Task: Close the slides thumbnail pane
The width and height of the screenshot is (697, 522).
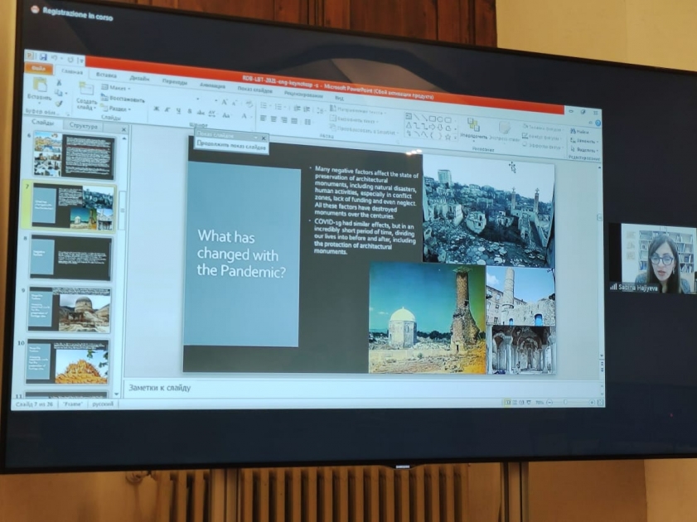Action: 124,129
